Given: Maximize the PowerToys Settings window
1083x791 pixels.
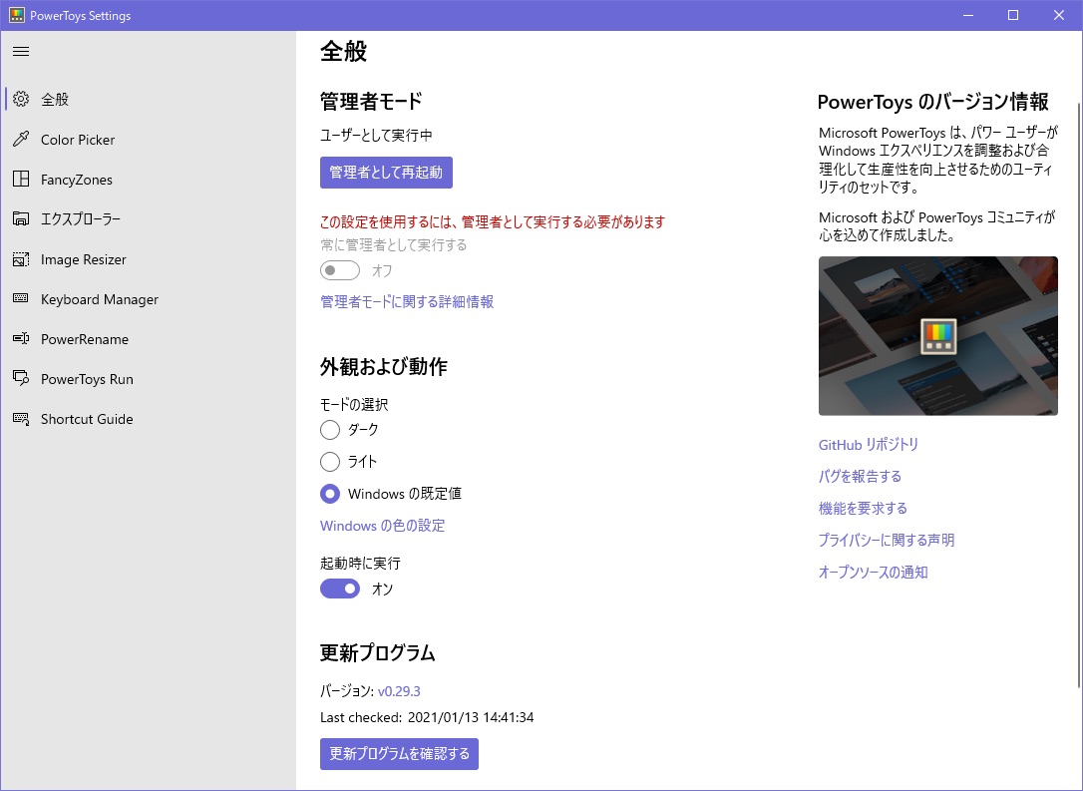Looking at the screenshot, I should [1013, 15].
